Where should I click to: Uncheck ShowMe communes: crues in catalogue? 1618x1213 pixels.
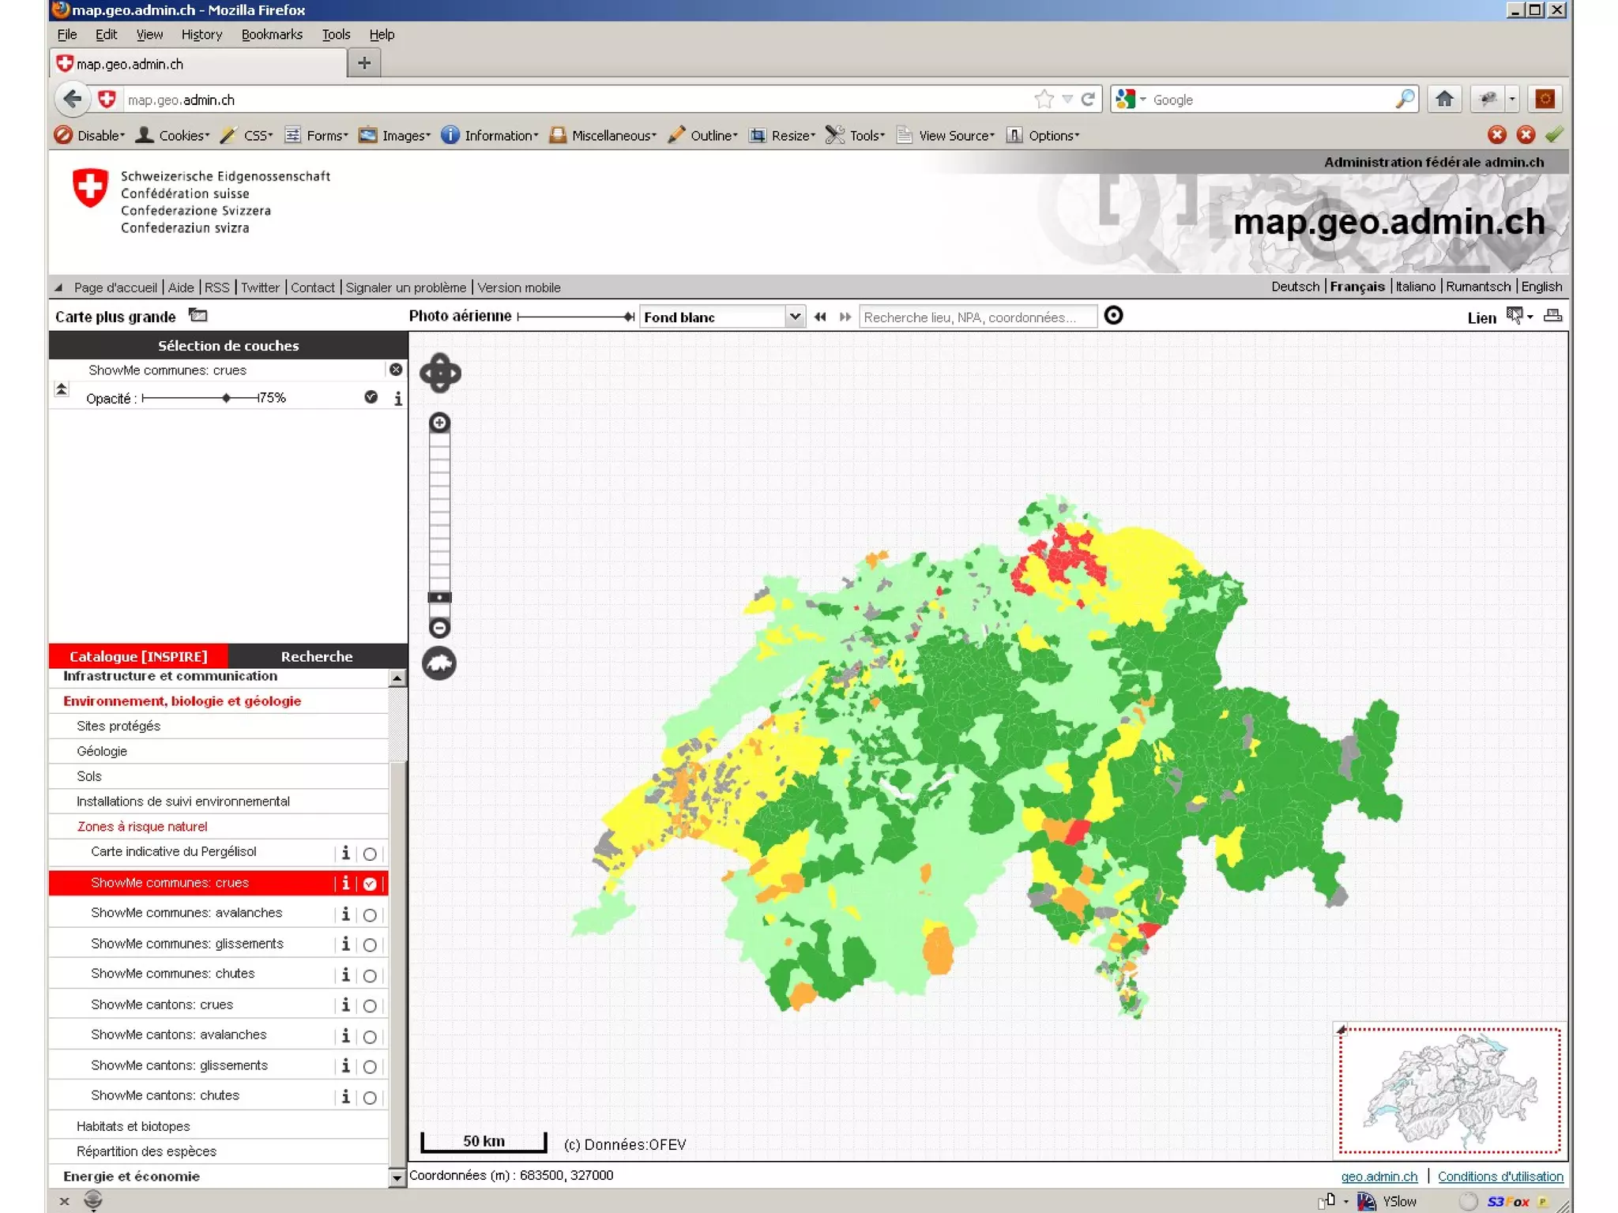pyautogui.click(x=370, y=884)
